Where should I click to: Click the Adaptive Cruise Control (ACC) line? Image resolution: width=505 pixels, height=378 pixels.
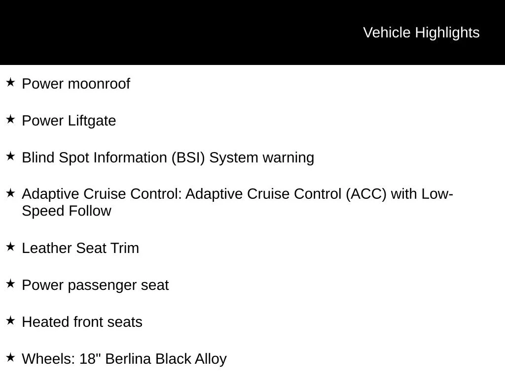coord(237,194)
